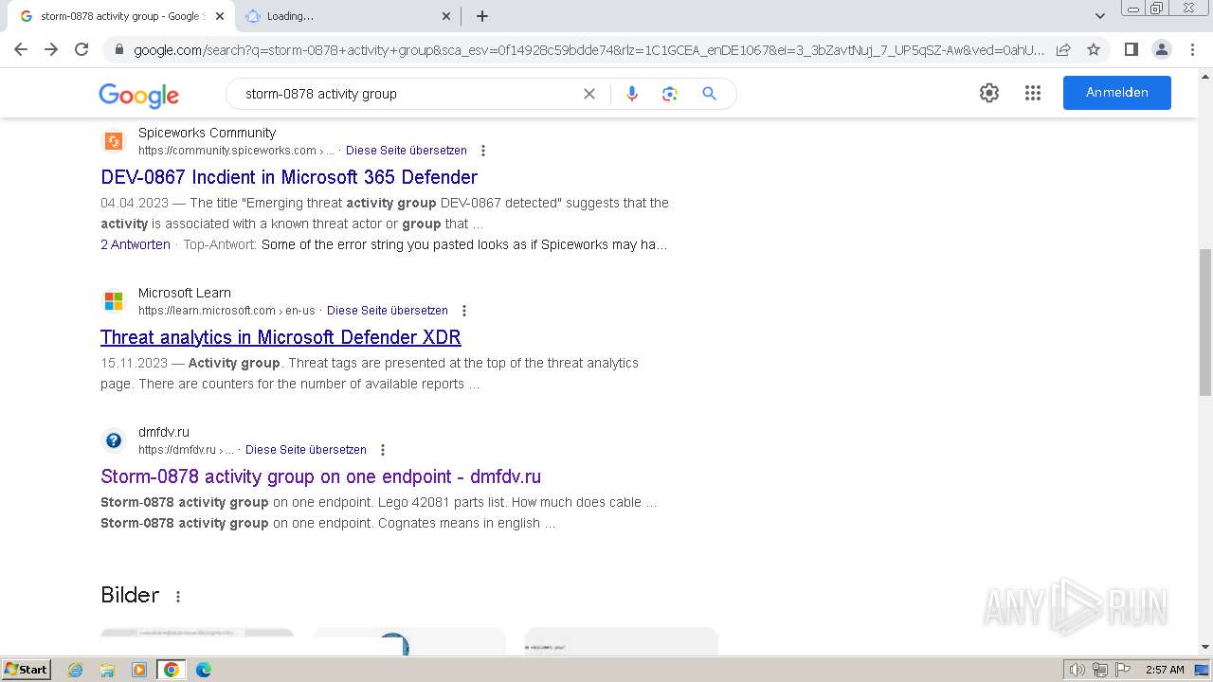The image size is (1213, 682).
Task: Launch Internet Explorer from taskbar
Action: tap(76, 670)
